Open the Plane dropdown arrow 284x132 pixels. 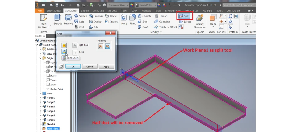click(x=213, y=27)
